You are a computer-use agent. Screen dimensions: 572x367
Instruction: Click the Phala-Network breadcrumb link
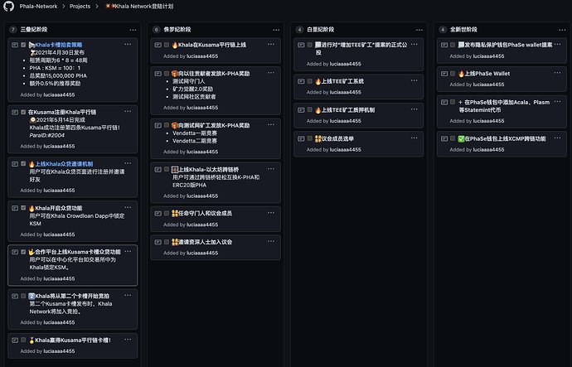coord(38,6)
